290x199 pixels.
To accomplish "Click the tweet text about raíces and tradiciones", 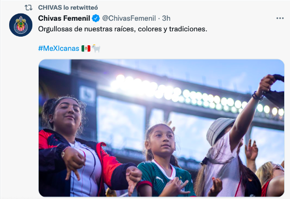I will click(x=123, y=29).
